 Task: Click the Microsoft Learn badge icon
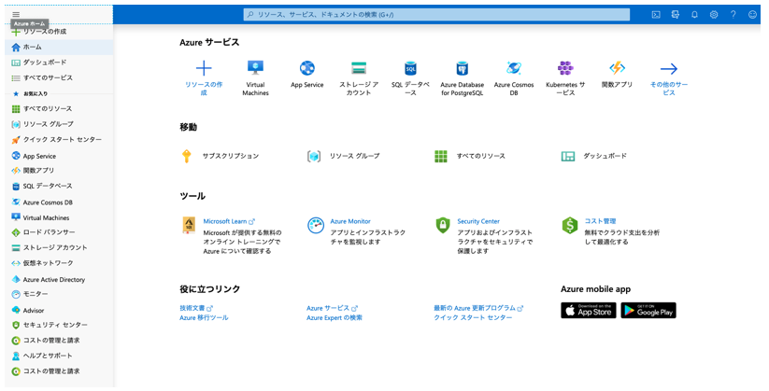(189, 226)
